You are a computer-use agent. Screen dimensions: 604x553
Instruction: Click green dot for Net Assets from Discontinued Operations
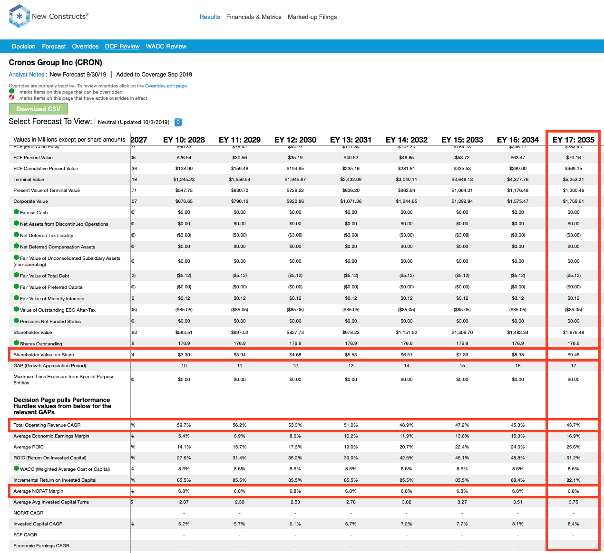click(x=16, y=223)
